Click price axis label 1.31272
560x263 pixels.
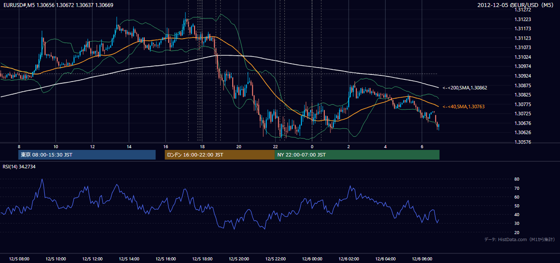point(523,10)
